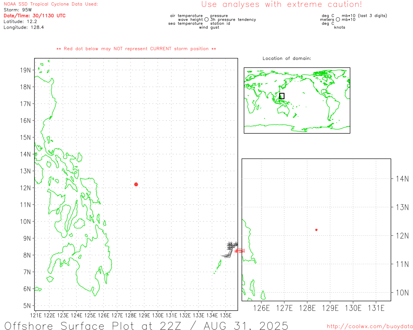
Task: Click the '17N' latitude label on main map
Action: 25,104
